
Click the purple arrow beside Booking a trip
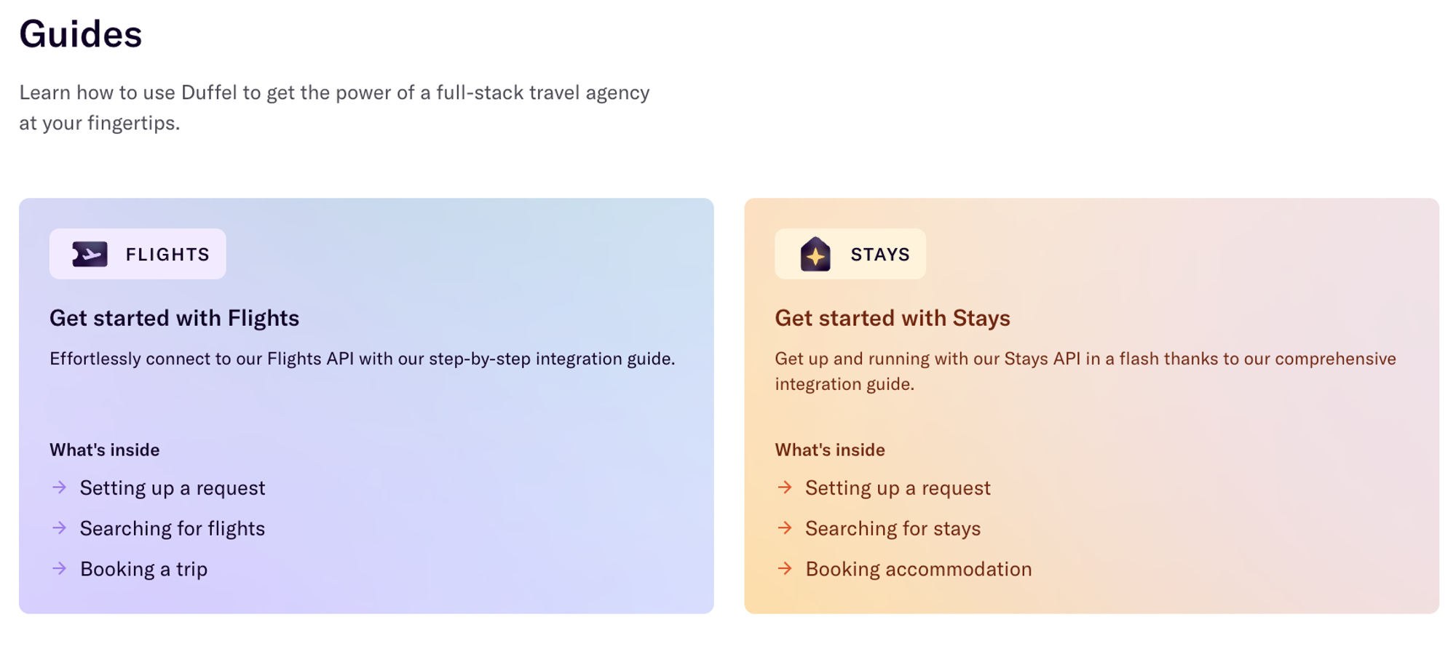pos(60,569)
